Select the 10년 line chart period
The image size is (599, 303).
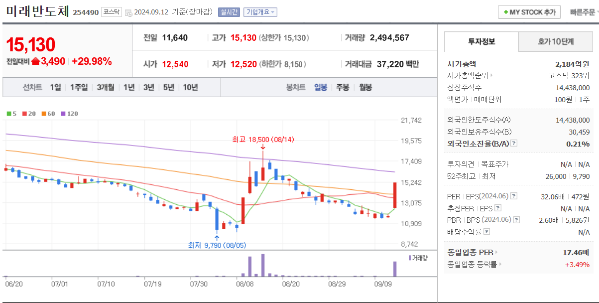(x=190, y=88)
